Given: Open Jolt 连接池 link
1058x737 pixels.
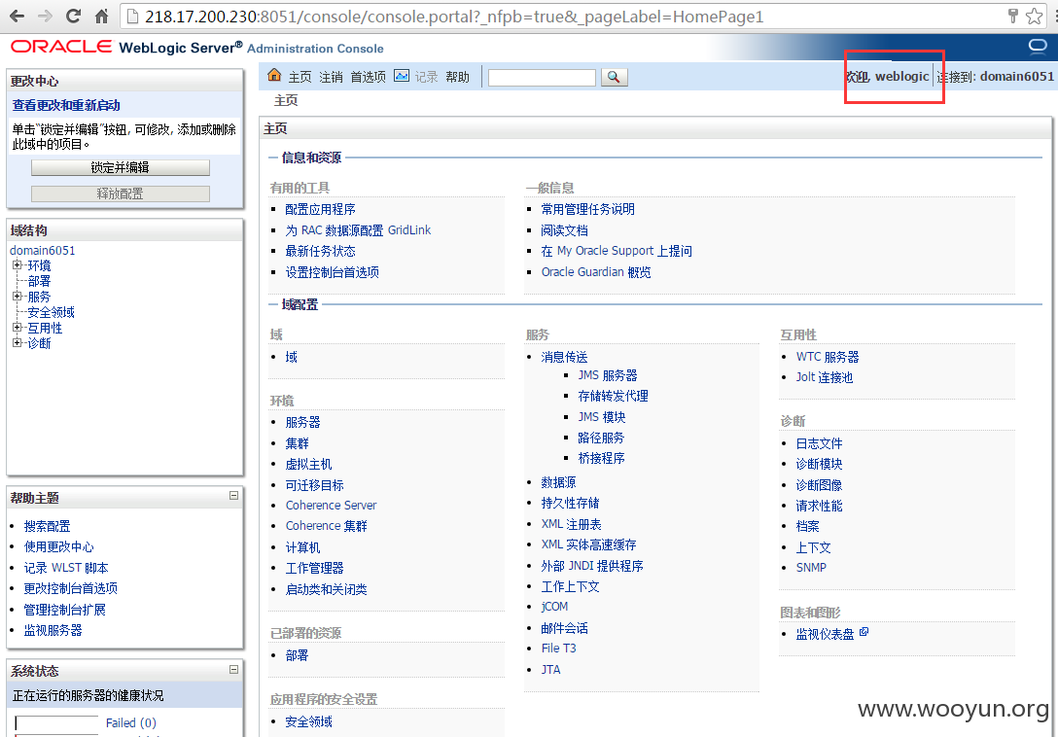Looking at the screenshot, I should (x=825, y=377).
